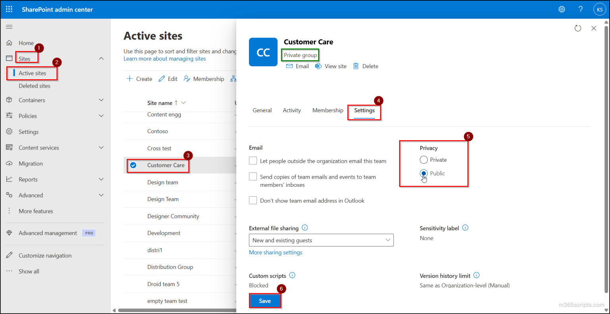
Task: Open the Microsoft 365 app launcher
Action: click(x=9, y=9)
